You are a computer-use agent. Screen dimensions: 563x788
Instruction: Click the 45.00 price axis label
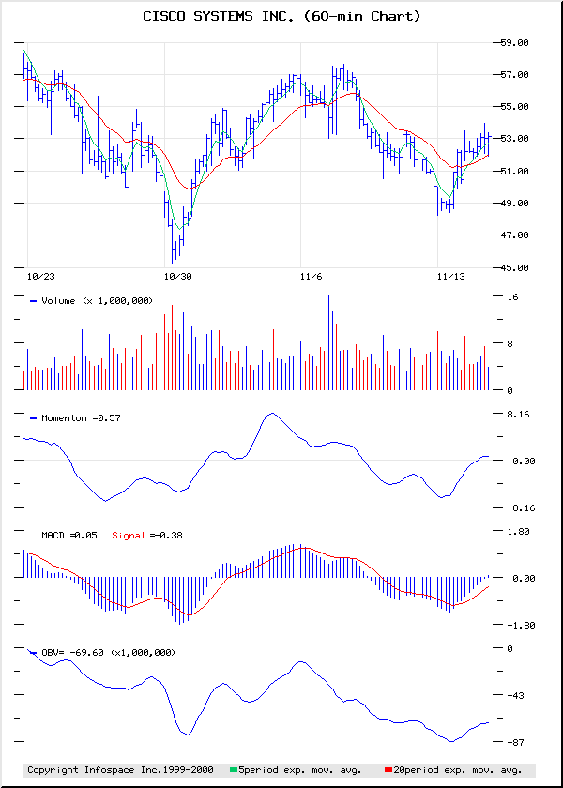pyautogui.click(x=515, y=268)
